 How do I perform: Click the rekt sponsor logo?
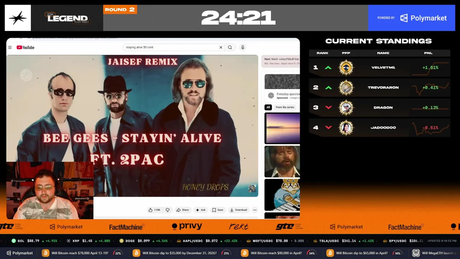(239, 227)
